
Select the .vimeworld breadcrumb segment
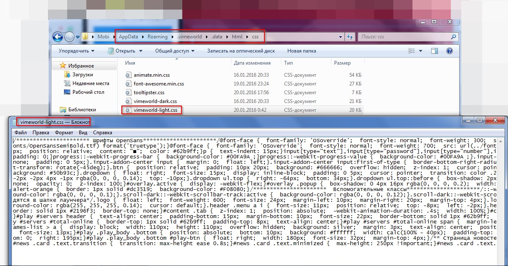click(189, 37)
